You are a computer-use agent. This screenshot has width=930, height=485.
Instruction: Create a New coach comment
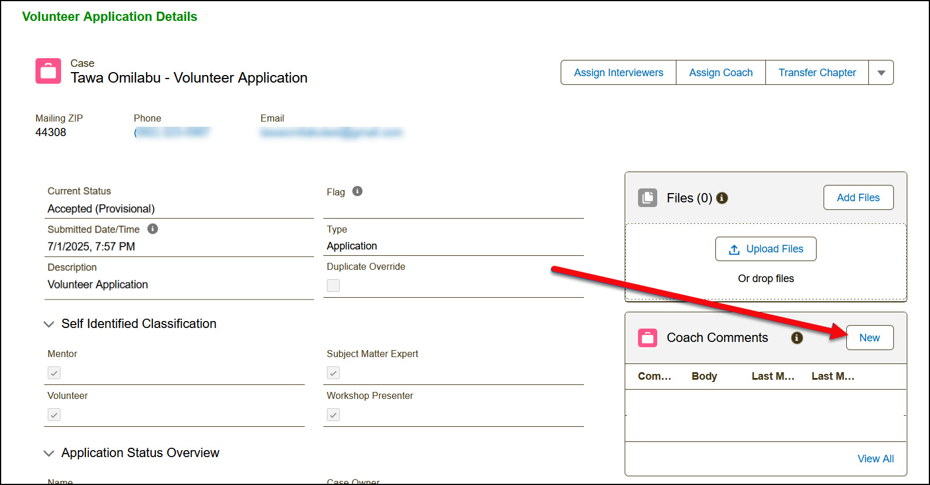(x=870, y=338)
